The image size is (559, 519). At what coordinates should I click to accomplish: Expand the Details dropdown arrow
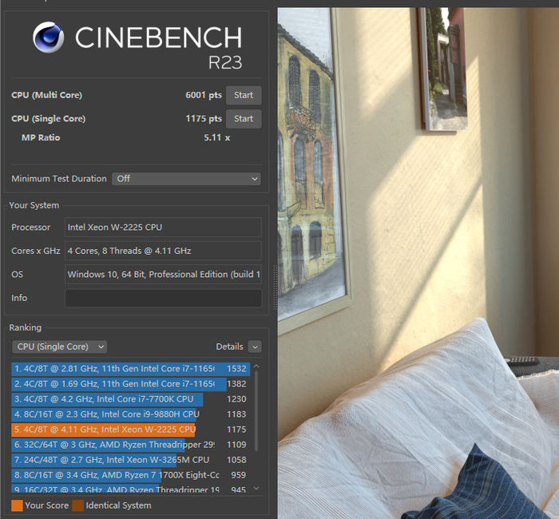tap(255, 347)
